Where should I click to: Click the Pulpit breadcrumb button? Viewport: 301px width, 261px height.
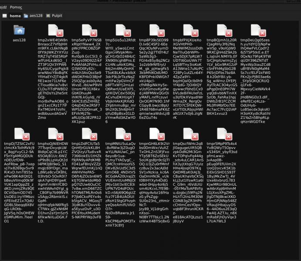point(54,16)
